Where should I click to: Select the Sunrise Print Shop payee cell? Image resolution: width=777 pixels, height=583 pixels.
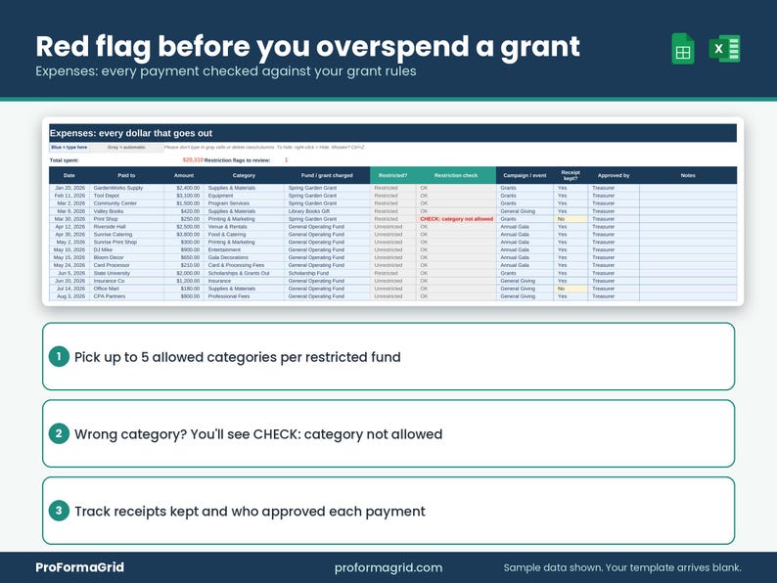[126, 243]
